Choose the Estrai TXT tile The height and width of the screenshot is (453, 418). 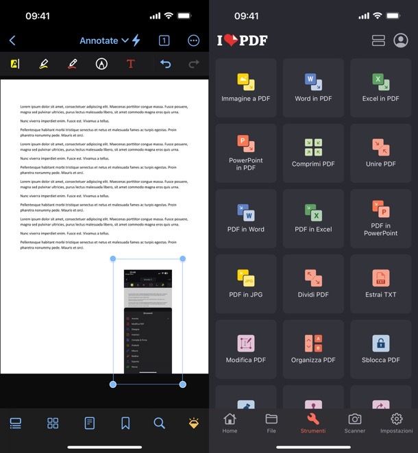(381, 284)
